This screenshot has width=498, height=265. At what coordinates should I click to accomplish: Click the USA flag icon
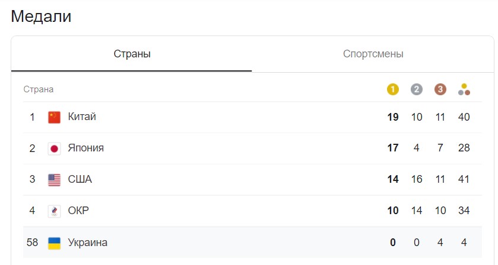(x=54, y=179)
